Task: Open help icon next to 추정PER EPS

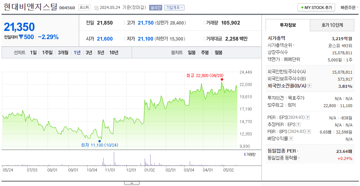Action: point(298,125)
